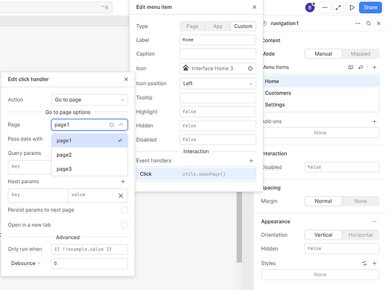387x290 pixels.
Task: Add an event handler with plus icon
Action: [x=251, y=161]
